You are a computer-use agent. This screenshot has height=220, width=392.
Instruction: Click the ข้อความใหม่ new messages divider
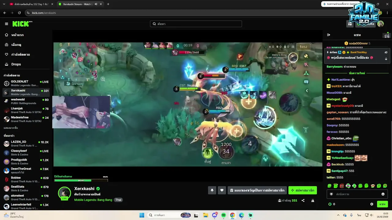357,73
